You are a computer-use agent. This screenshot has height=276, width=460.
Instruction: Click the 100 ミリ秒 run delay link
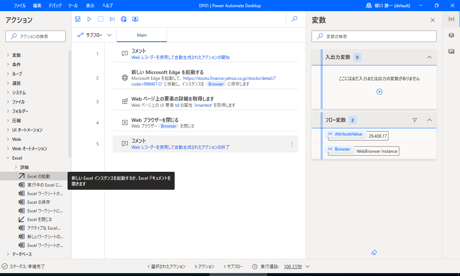pyautogui.click(x=293, y=266)
